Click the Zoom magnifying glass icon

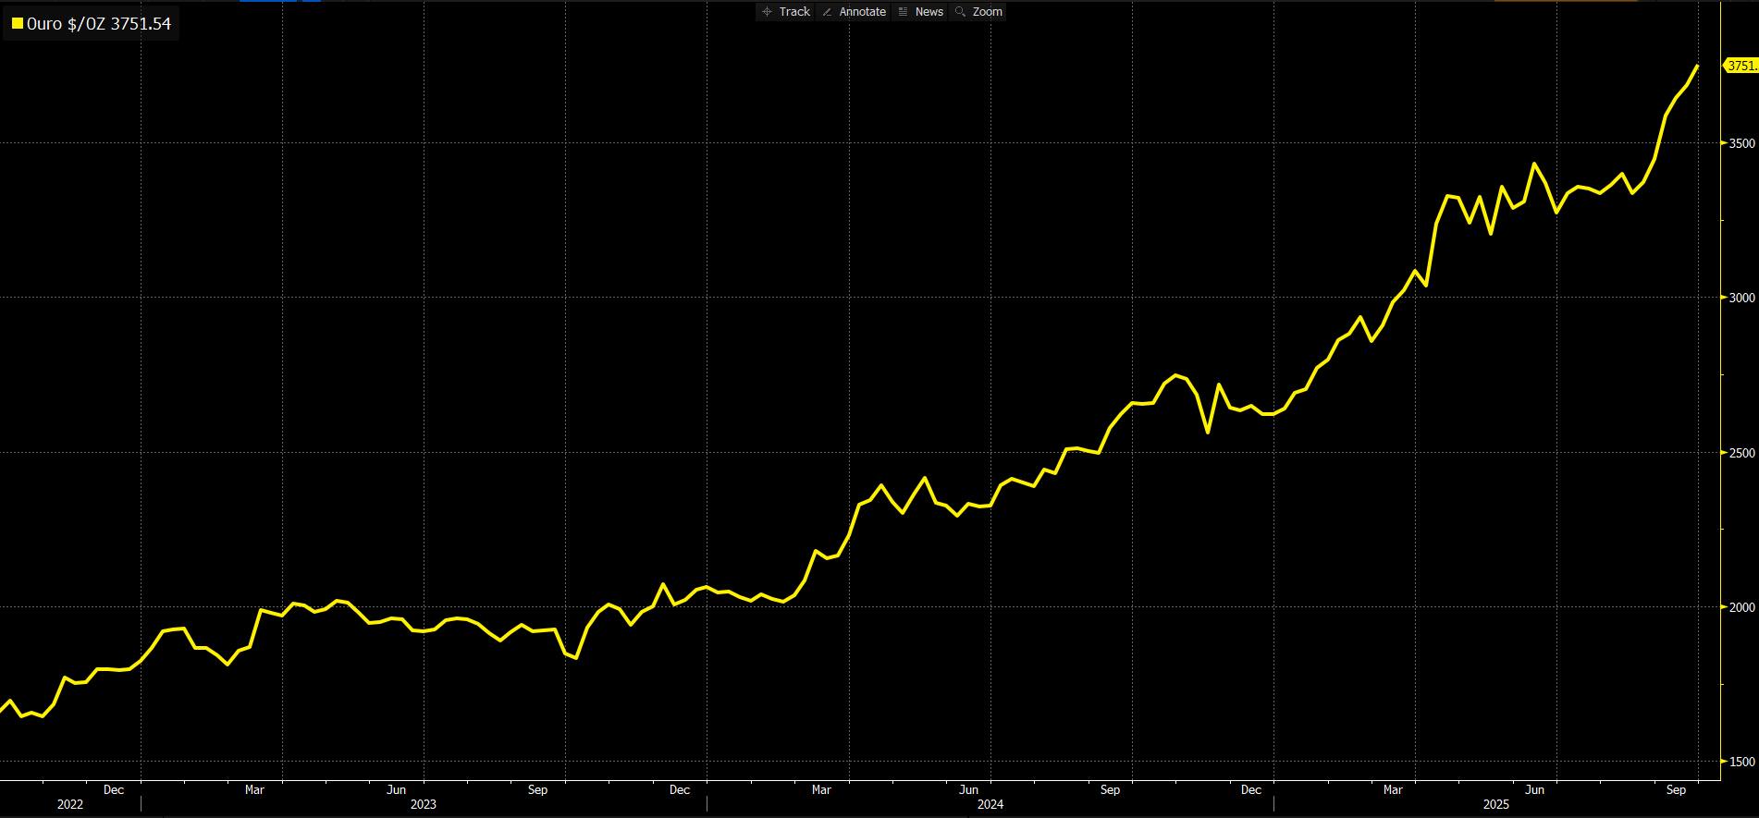coord(960,12)
